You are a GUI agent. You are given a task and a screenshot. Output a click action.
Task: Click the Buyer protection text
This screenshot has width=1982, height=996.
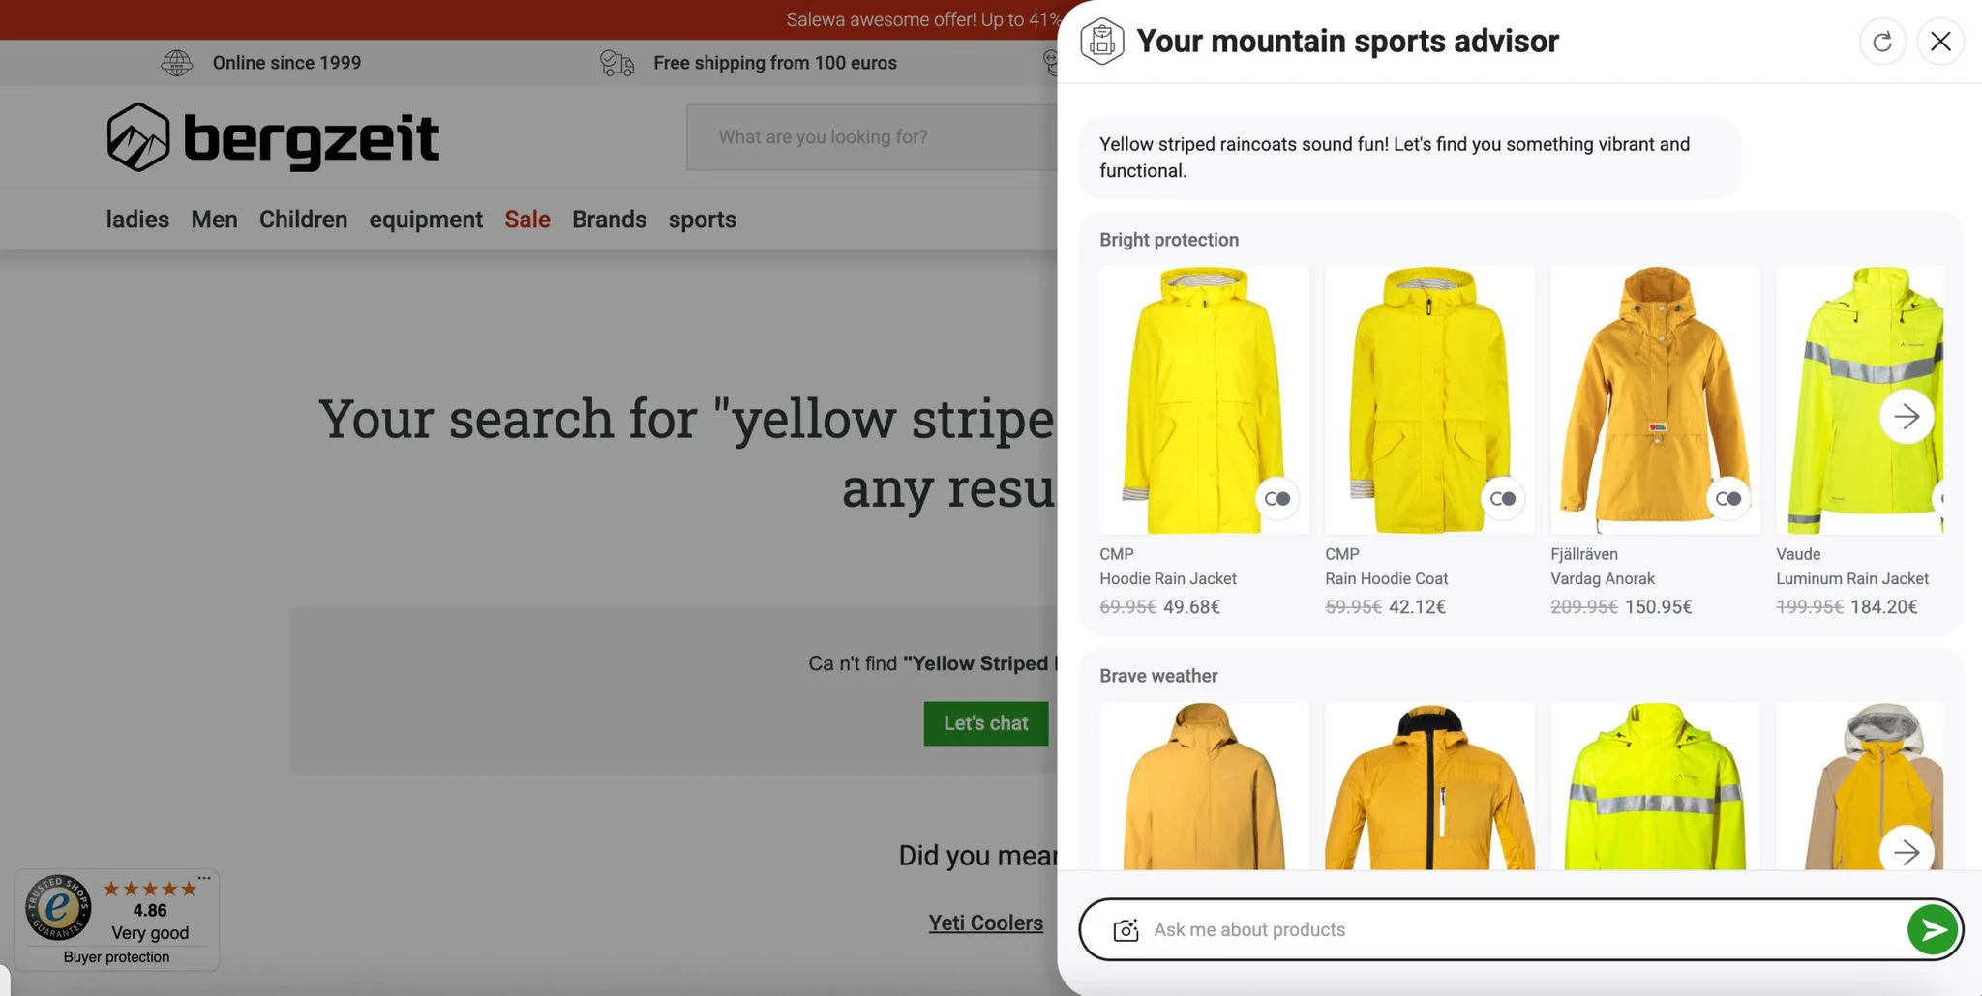click(x=116, y=956)
